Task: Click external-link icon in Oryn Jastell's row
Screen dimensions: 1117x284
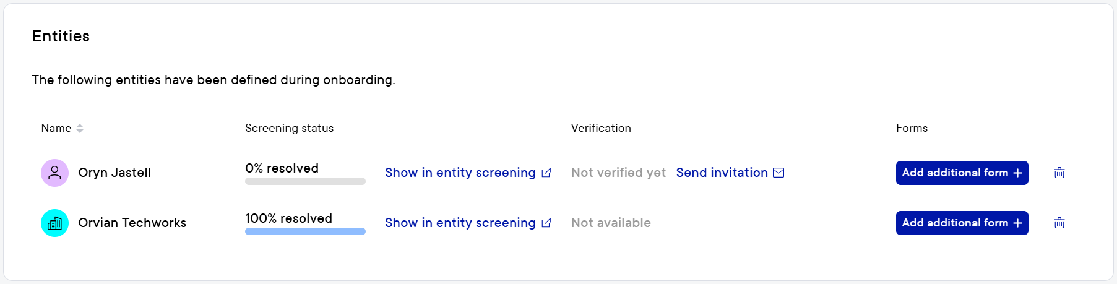Action: click(x=546, y=173)
